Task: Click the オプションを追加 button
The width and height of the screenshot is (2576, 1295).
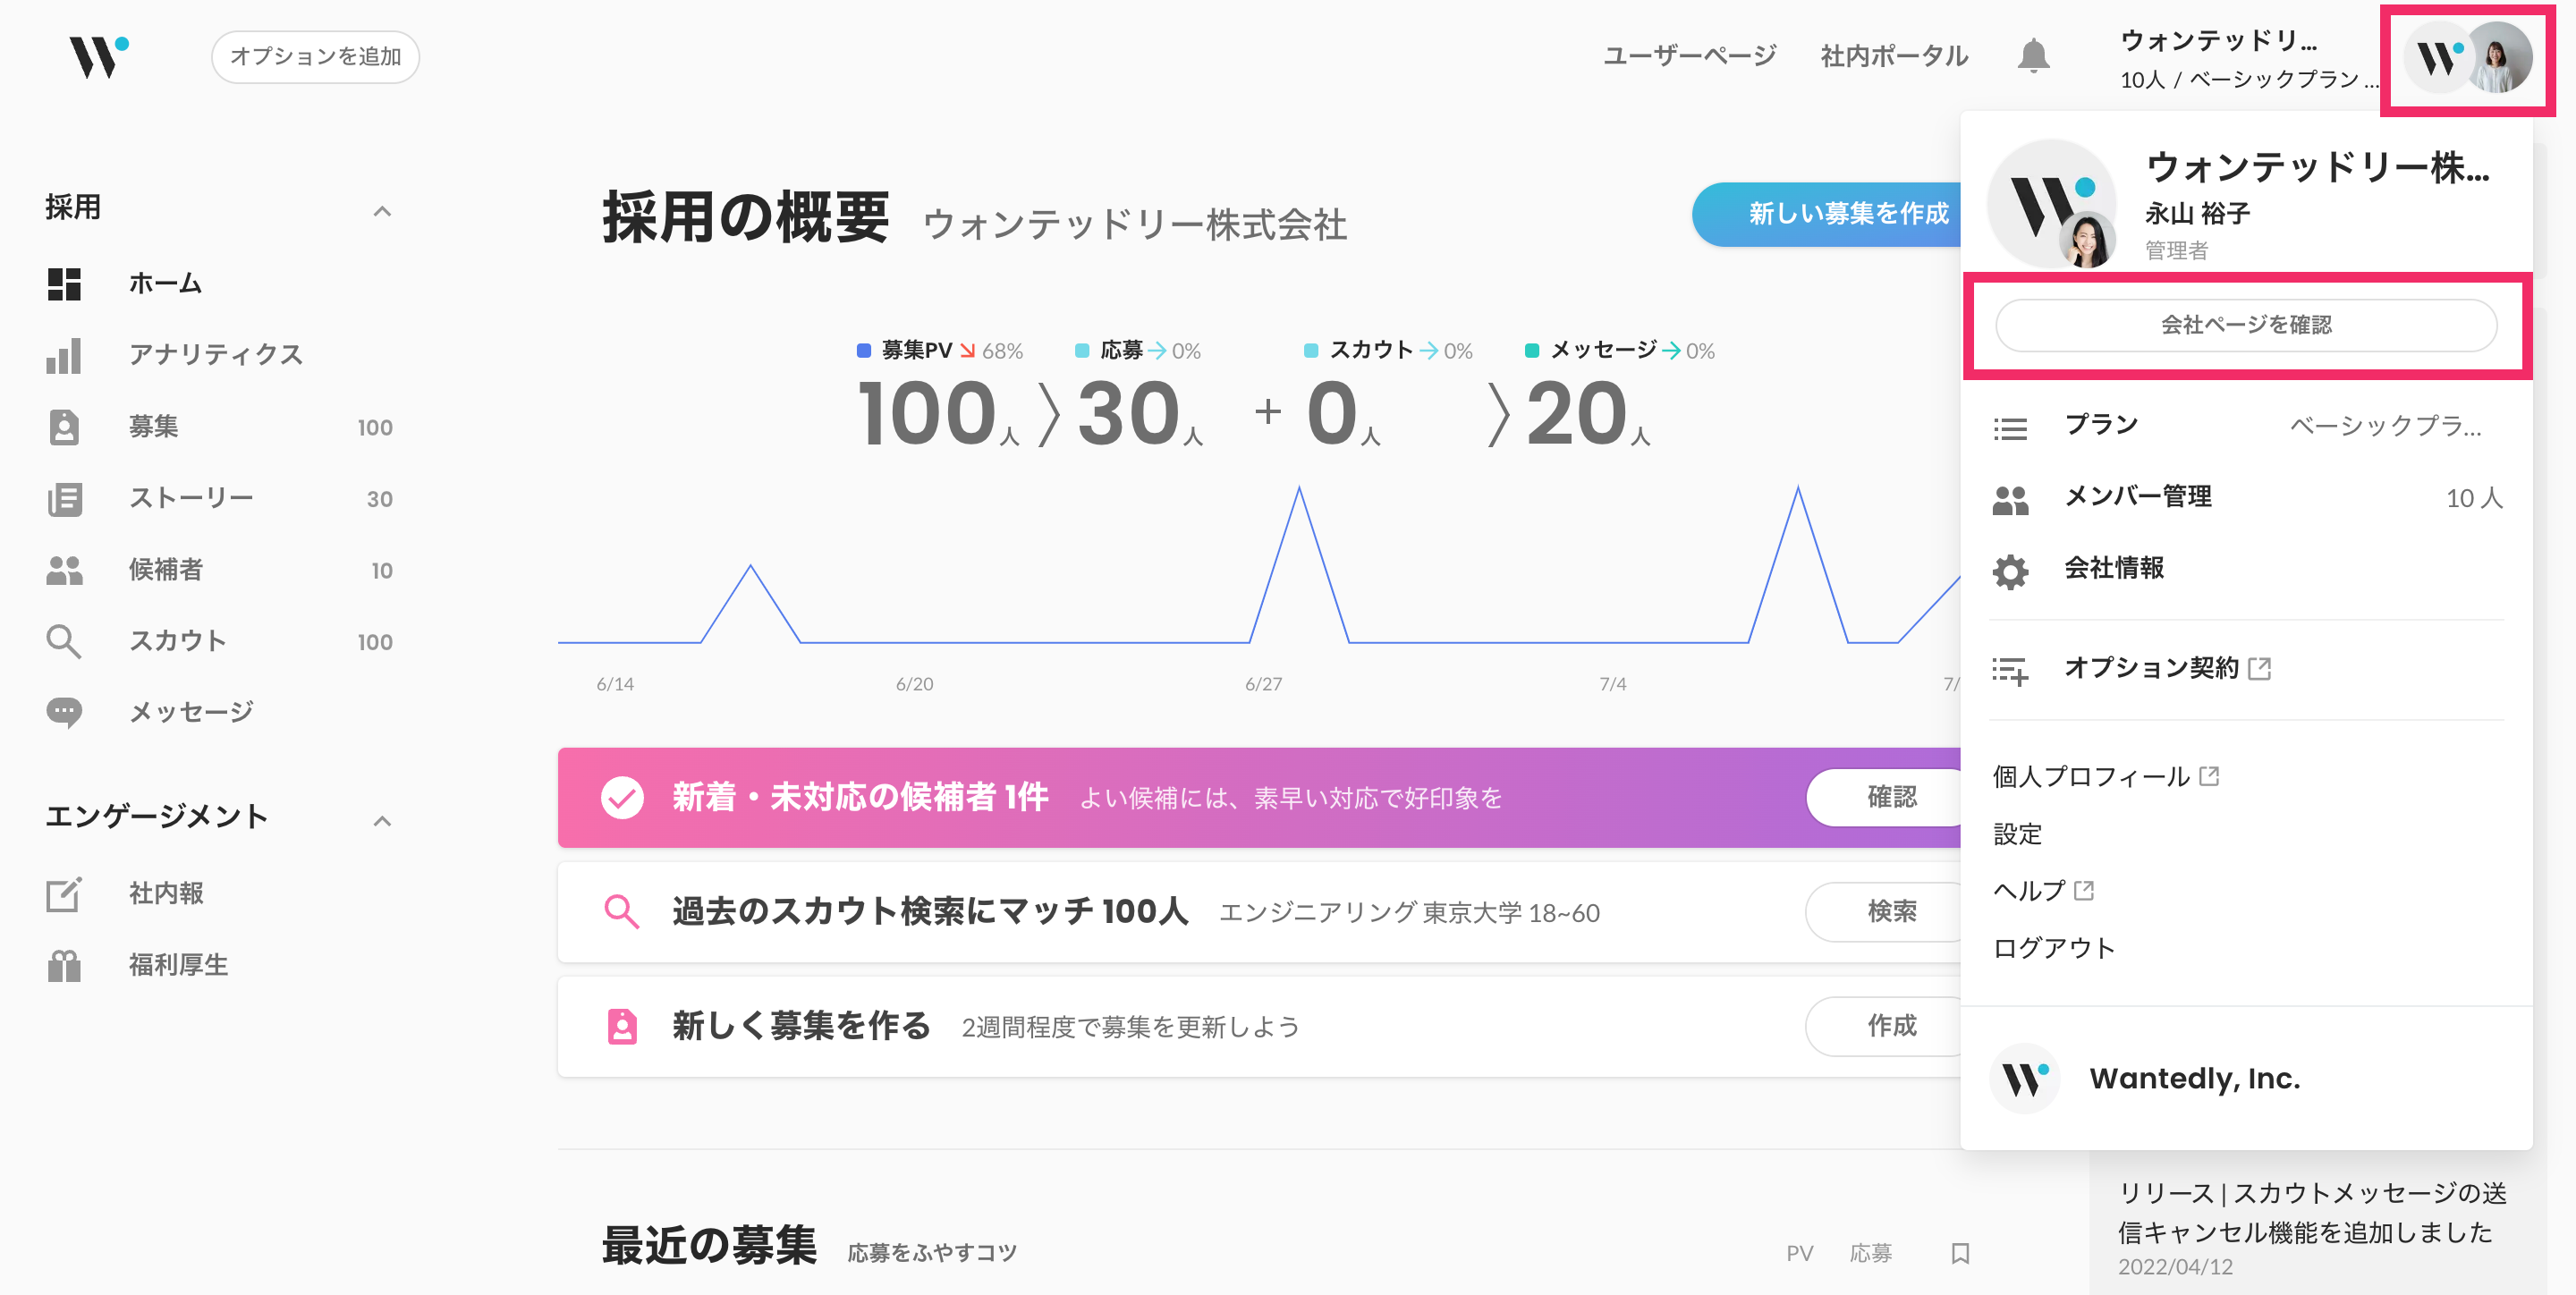Action: coord(315,57)
